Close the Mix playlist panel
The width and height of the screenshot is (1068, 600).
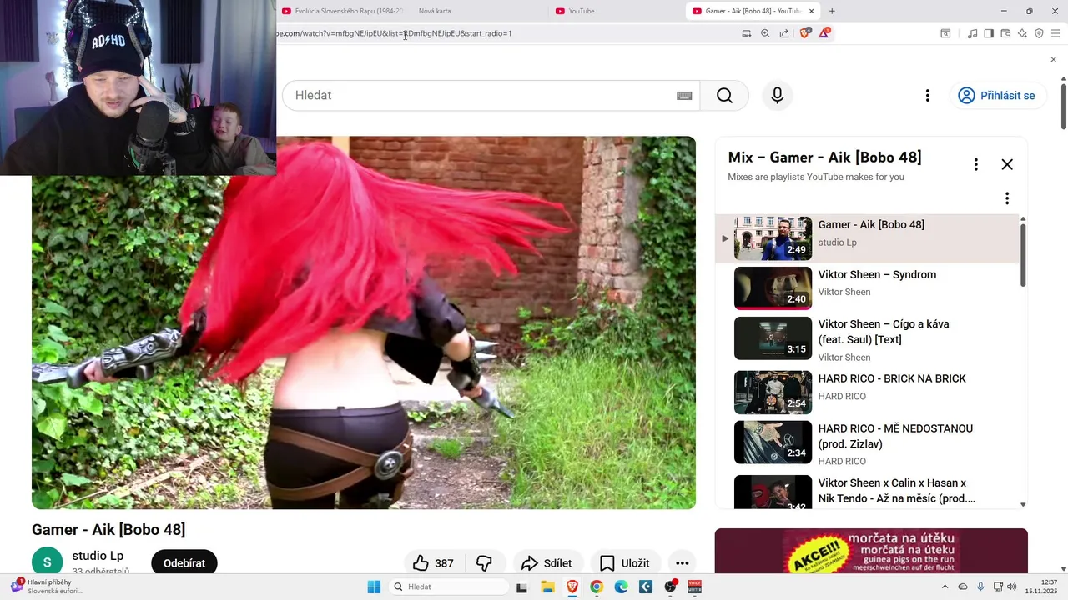[x=1007, y=164]
